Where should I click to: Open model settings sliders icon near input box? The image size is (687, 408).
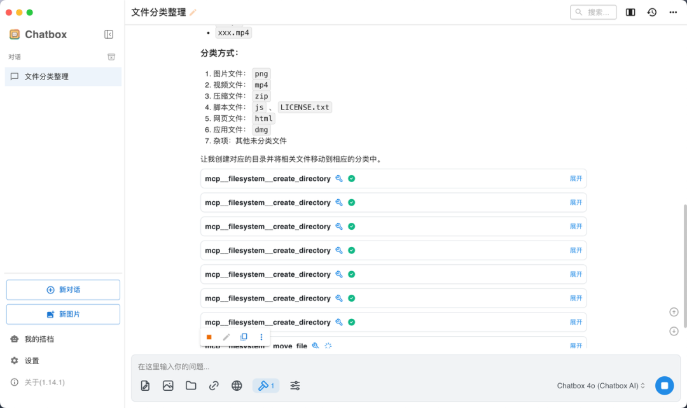pos(295,385)
